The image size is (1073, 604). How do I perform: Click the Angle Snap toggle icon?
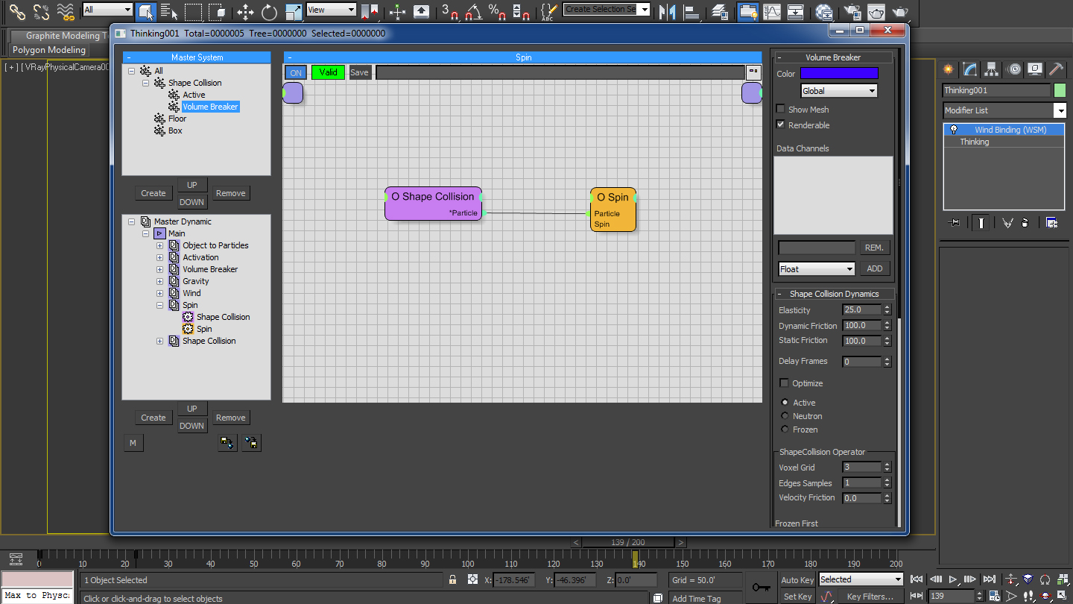pos(473,11)
